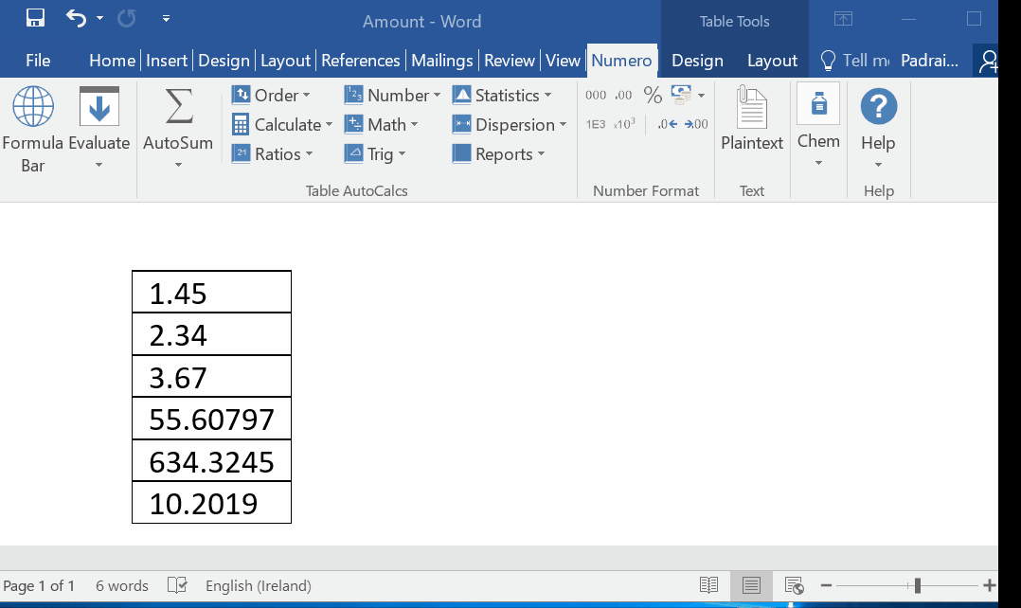Click the zoom slider handle
The width and height of the screenshot is (1021, 608).
tap(917, 585)
